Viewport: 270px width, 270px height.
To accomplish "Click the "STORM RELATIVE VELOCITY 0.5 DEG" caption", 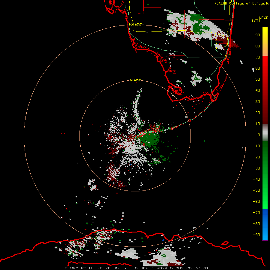I will [106, 268].
